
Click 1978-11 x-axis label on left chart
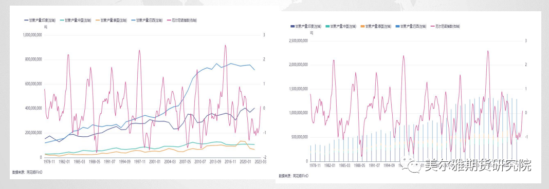click(x=49, y=162)
